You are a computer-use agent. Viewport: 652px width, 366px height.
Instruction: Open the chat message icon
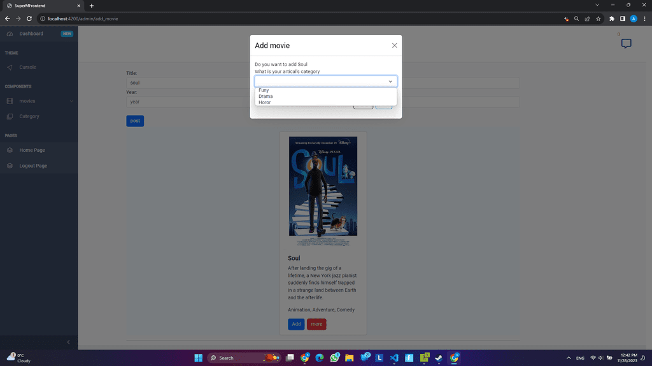pyautogui.click(x=626, y=44)
